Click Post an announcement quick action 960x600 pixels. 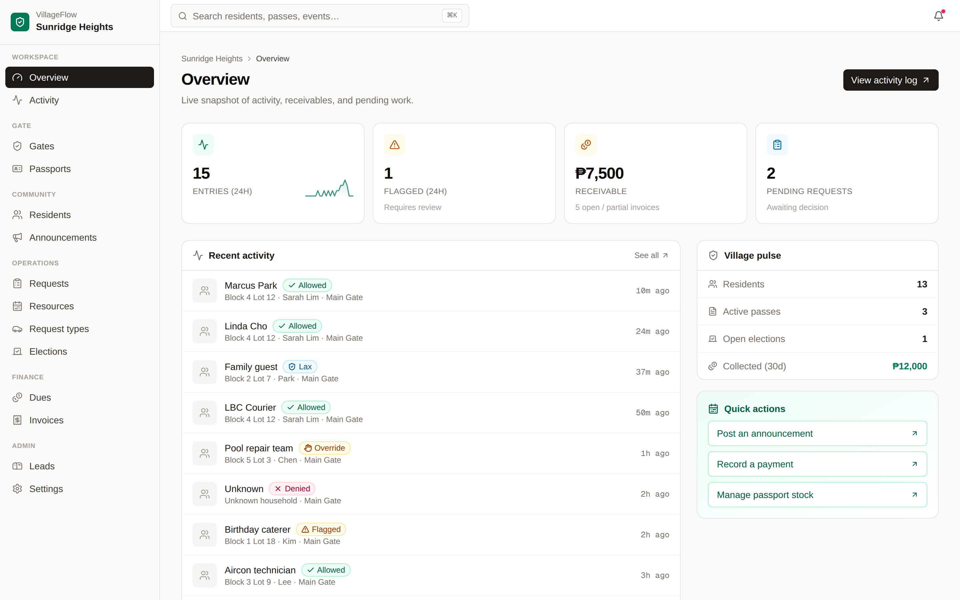coord(817,433)
